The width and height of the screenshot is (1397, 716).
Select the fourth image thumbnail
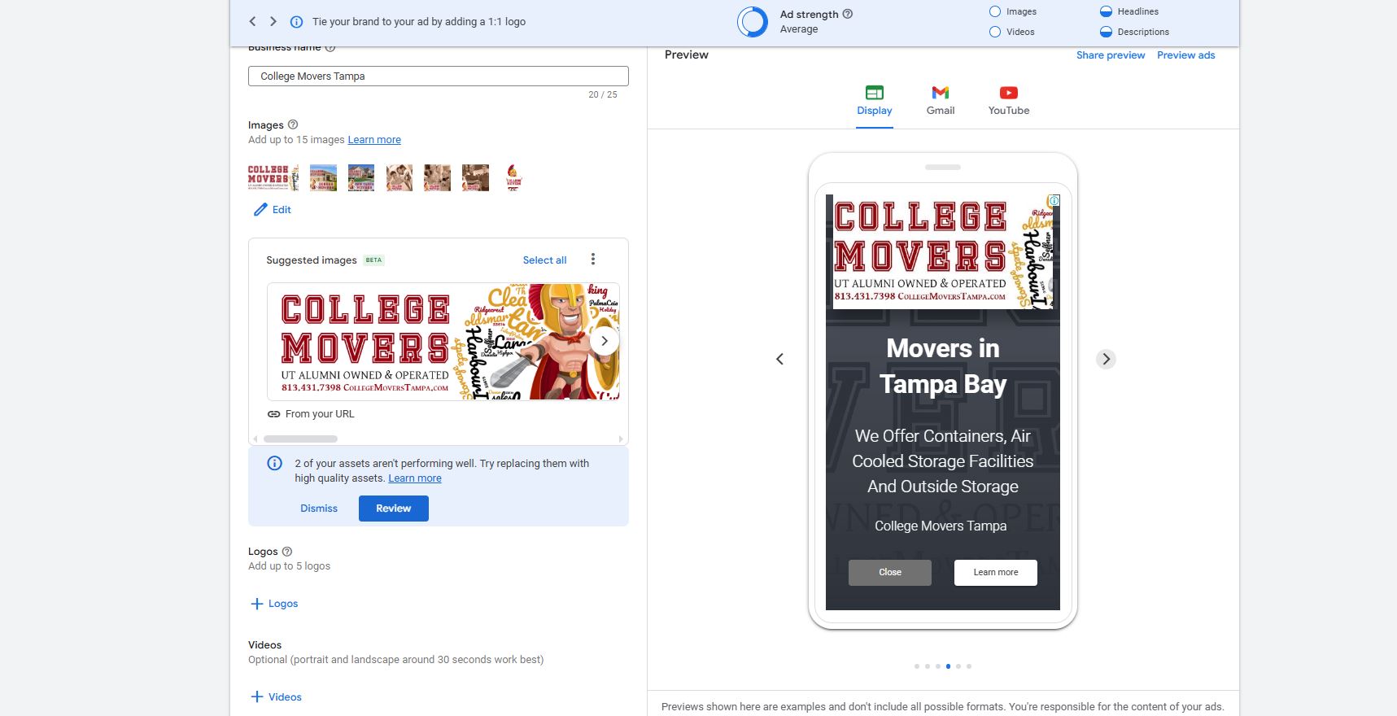[399, 177]
